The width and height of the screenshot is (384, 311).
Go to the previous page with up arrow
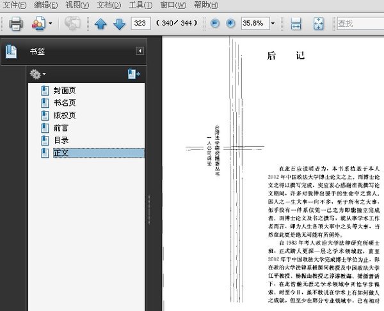click(x=100, y=24)
